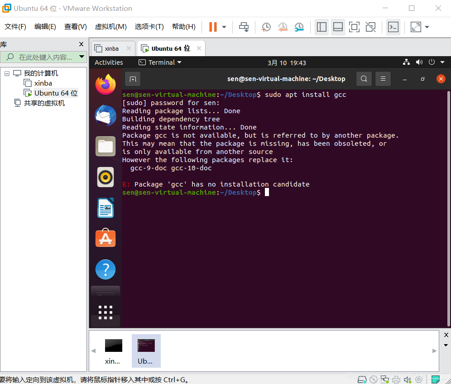The image size is (451, 384).
Task: Launch Firefox from the dock
Action: (106, 84)
